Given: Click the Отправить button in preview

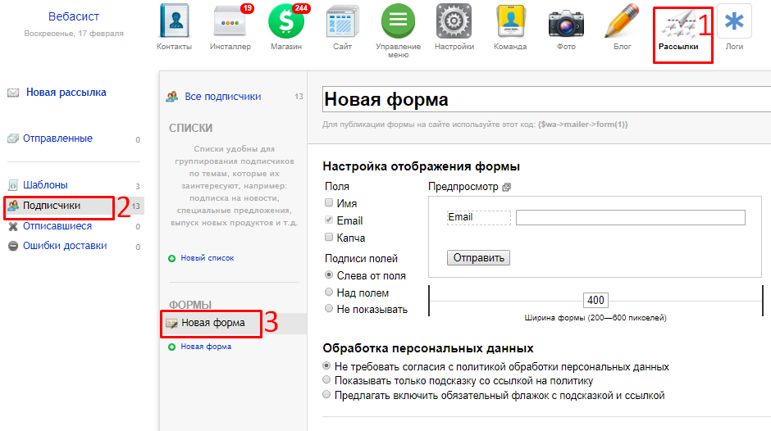Looking at the screenshot, I should (478, 258).
